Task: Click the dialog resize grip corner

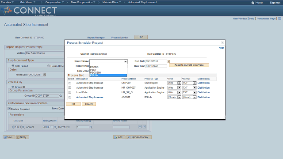Action: [224, 117]
